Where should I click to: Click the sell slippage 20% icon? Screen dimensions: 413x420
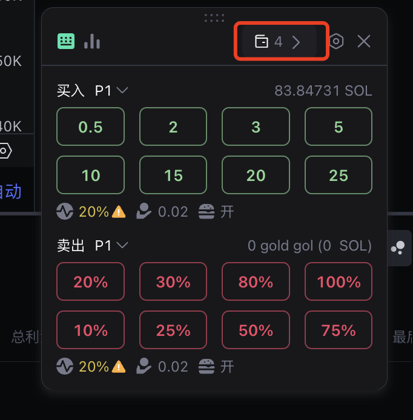65,366
